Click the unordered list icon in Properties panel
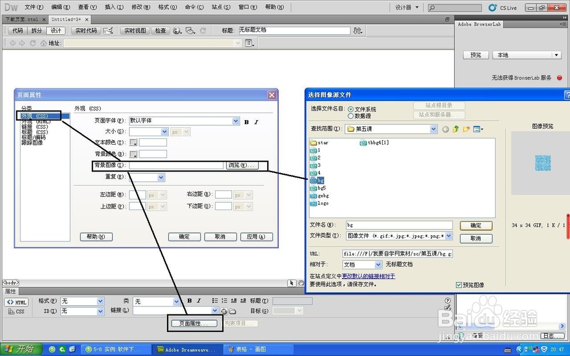Viewport: 570px width, 356px height. click(x=215, y=301)
